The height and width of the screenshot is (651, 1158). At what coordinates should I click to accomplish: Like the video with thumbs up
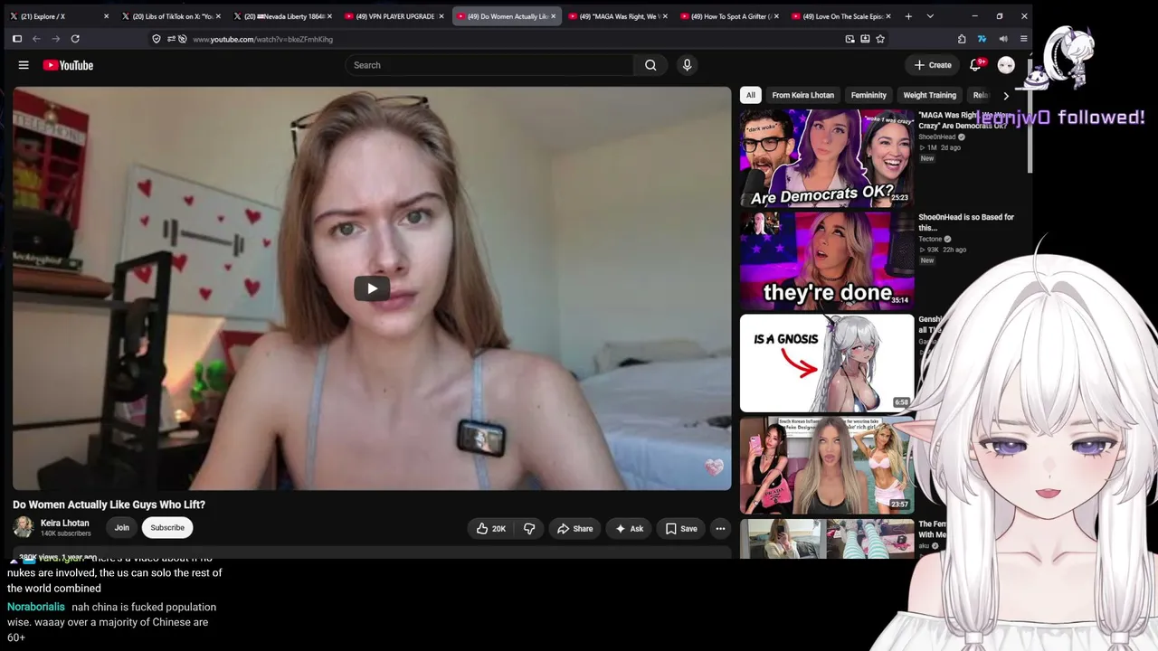click(x=491, y=529)
